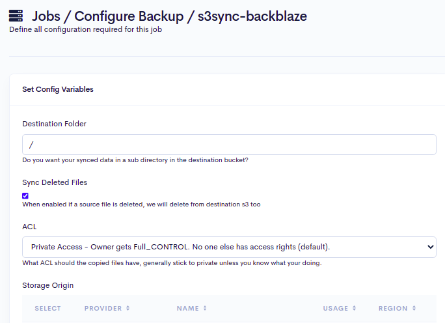Screen dimensions: 445x323
Task: Click the "Destination Folder" field label
Action: (54, 124)
